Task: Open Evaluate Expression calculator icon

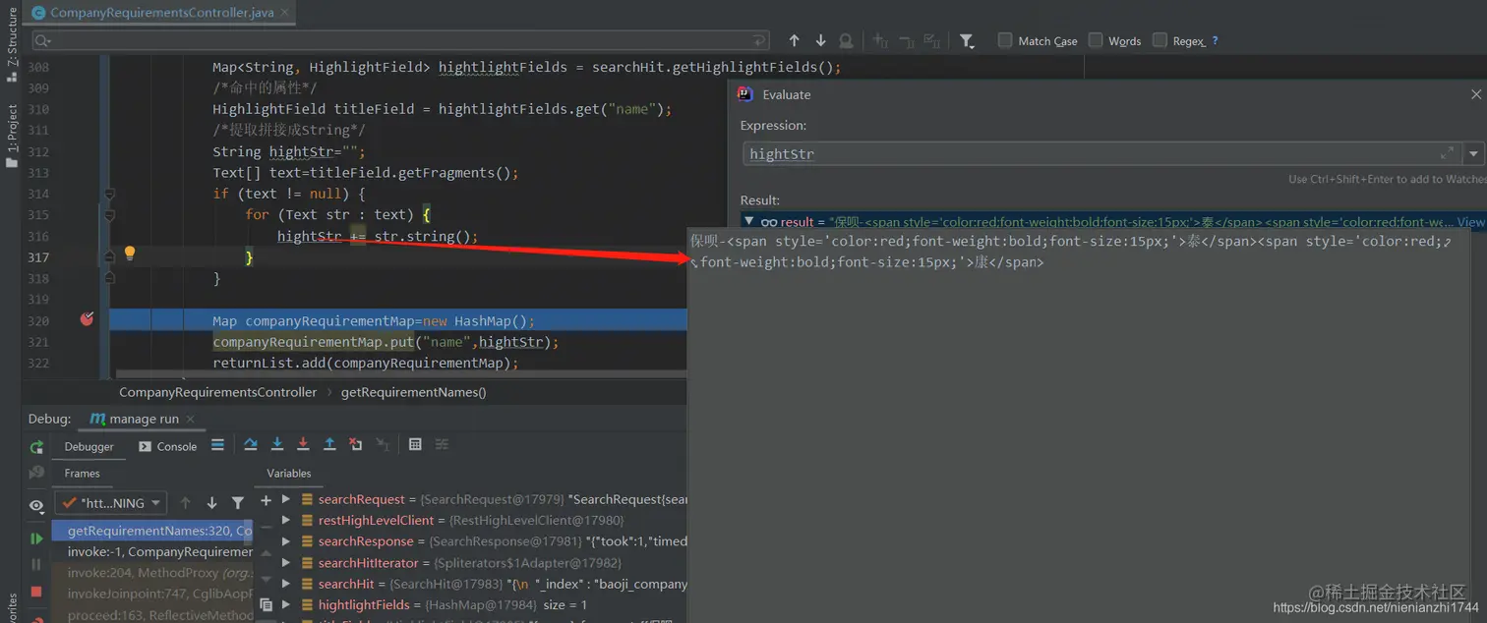Action: coord(415,445)
